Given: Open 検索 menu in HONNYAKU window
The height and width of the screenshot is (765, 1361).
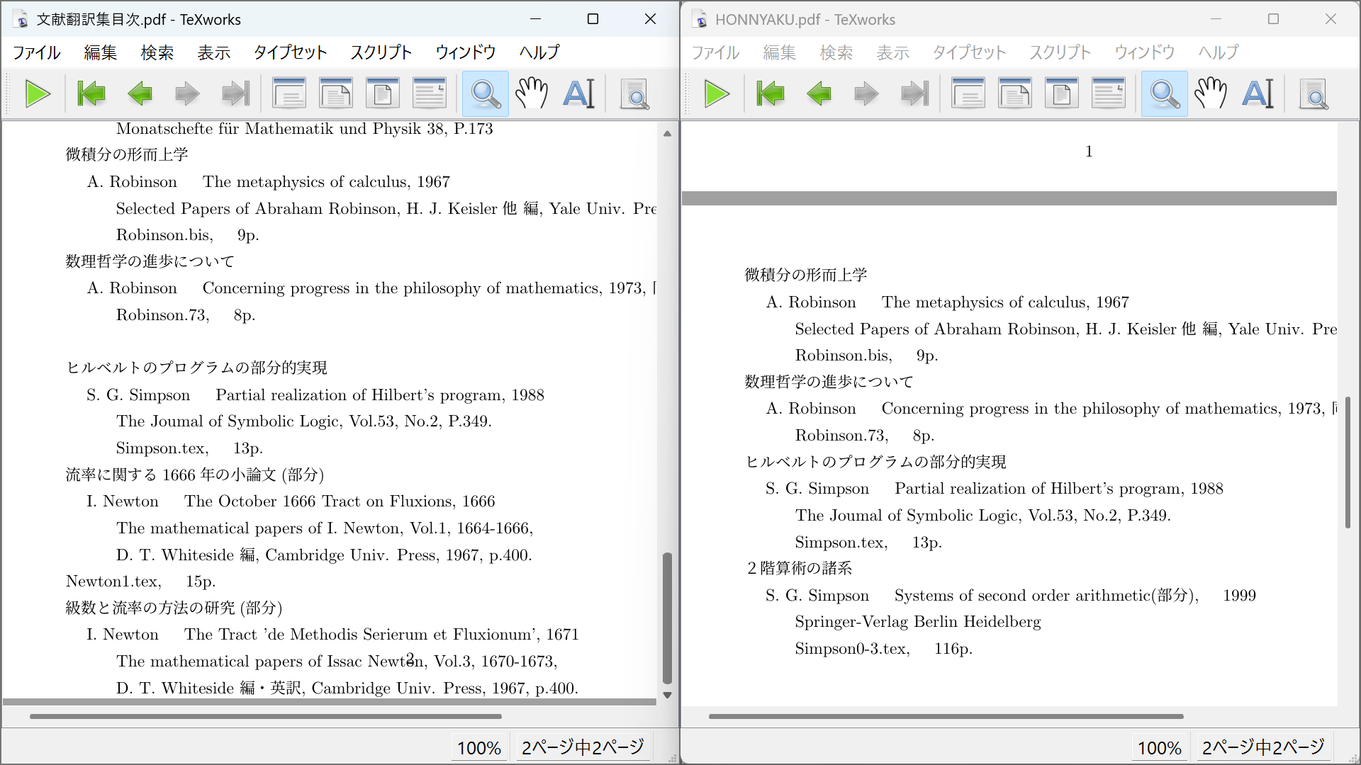Looking at the screenshot, I should (x=836, y=52).
